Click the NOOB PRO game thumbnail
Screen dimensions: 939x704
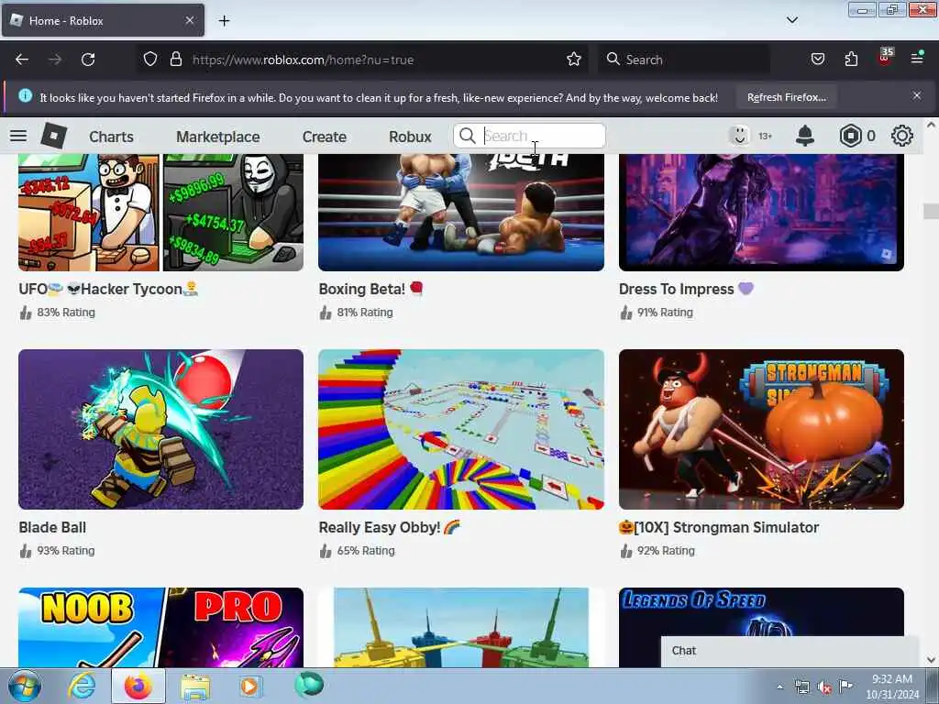pyautogui.click(x=161, y=627)
